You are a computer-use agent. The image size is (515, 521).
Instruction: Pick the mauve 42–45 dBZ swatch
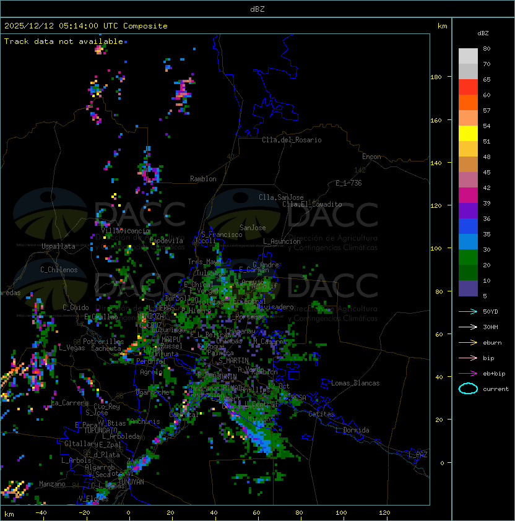point(468,180)
